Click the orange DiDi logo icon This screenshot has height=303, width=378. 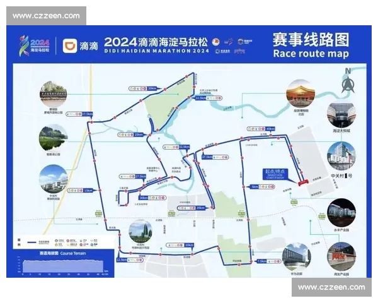(70, 45)
